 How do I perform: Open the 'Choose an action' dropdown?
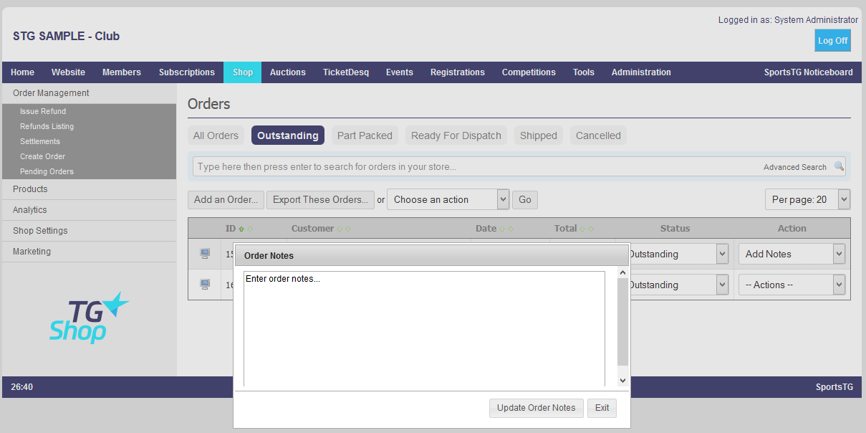[448, 199]
